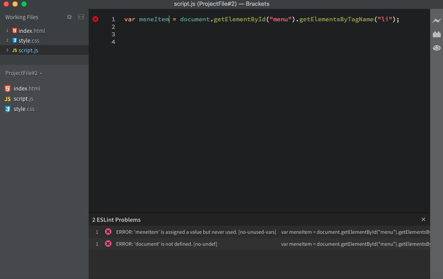Screen dimensions: 443x279
Task: Open the Extension Manager brick icon
Action: pyautogui.click(x=437, y=34)
